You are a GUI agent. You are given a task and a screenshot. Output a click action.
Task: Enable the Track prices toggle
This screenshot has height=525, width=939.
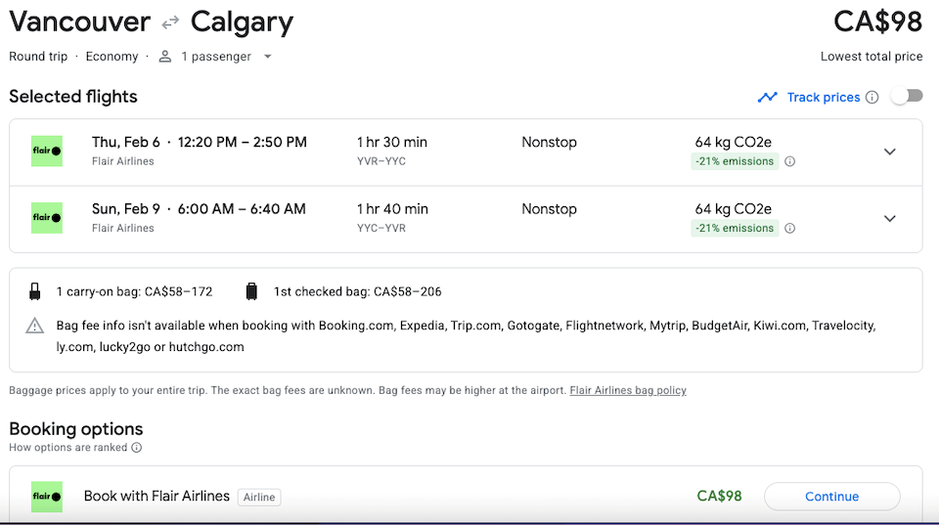907,97
